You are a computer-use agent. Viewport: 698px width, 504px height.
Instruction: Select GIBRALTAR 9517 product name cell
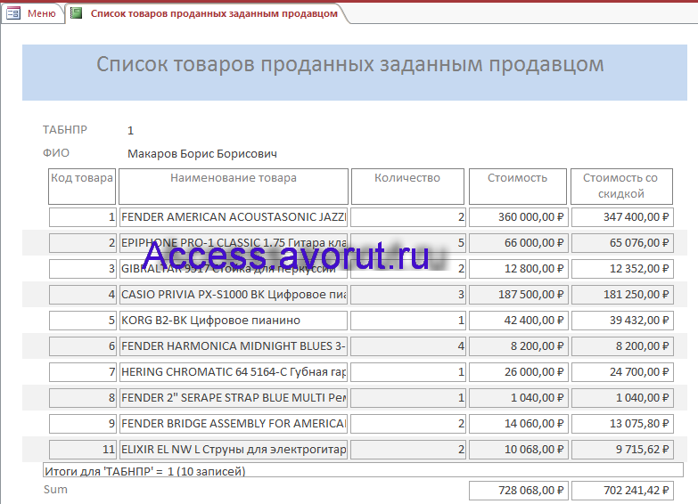click(x=234, y=269)
